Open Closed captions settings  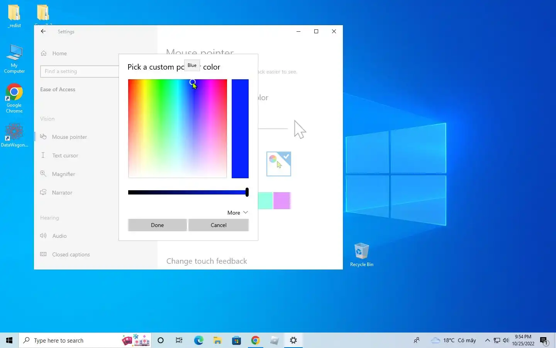(71, 254)
